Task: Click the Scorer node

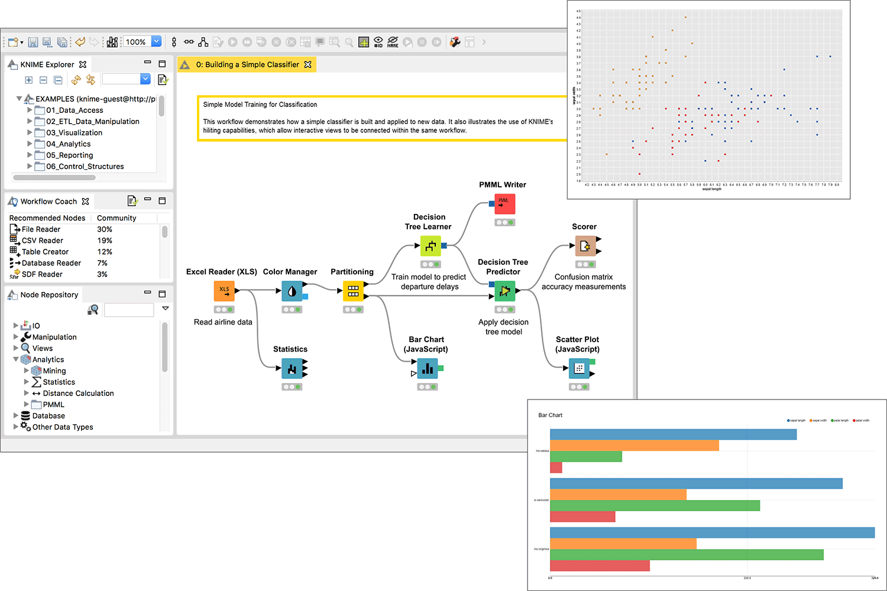Action: click(585, 246)
